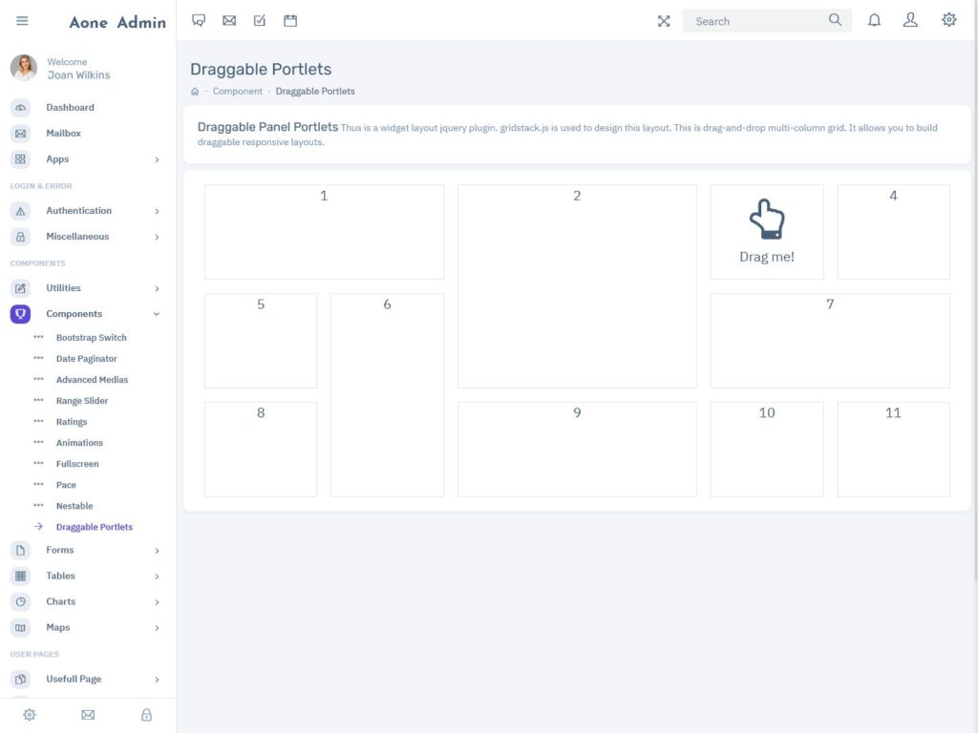This screenshot has height=733, width=978.
Task: Click the notifications bell icon
Action: click(874, 19)
